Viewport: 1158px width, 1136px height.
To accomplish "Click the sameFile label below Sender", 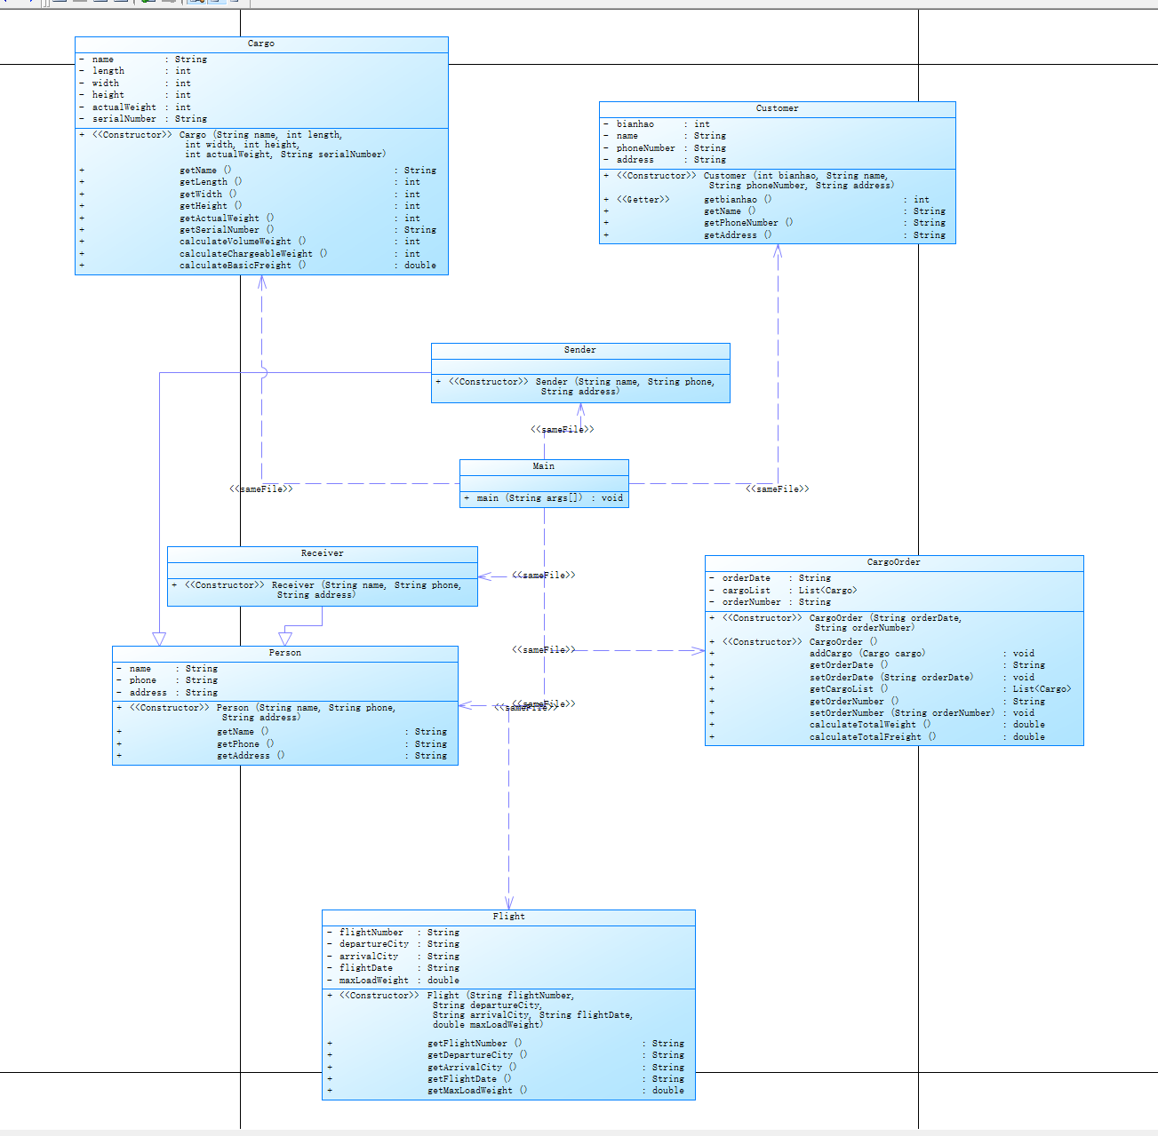I will (563, 430).
